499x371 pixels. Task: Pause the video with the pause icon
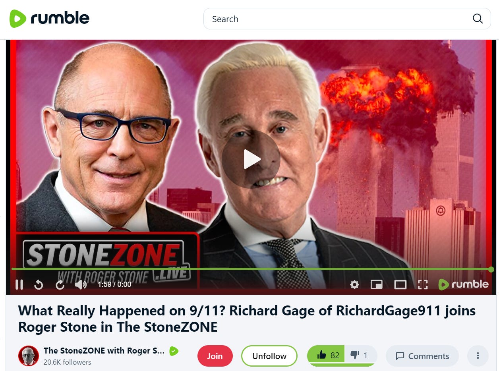19,284
